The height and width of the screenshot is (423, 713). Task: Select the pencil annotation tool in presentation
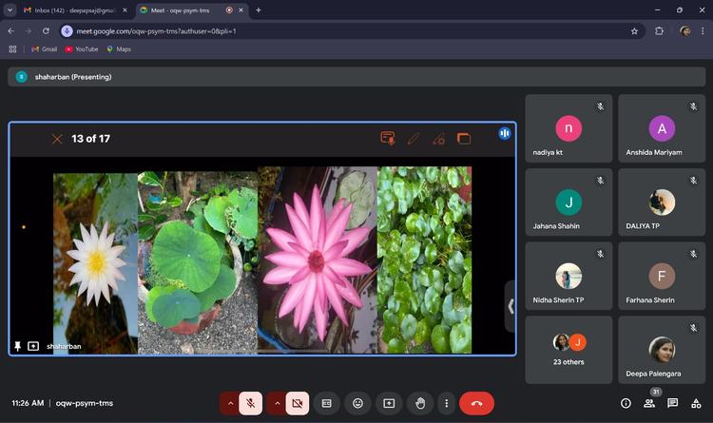tap(414, 139)
